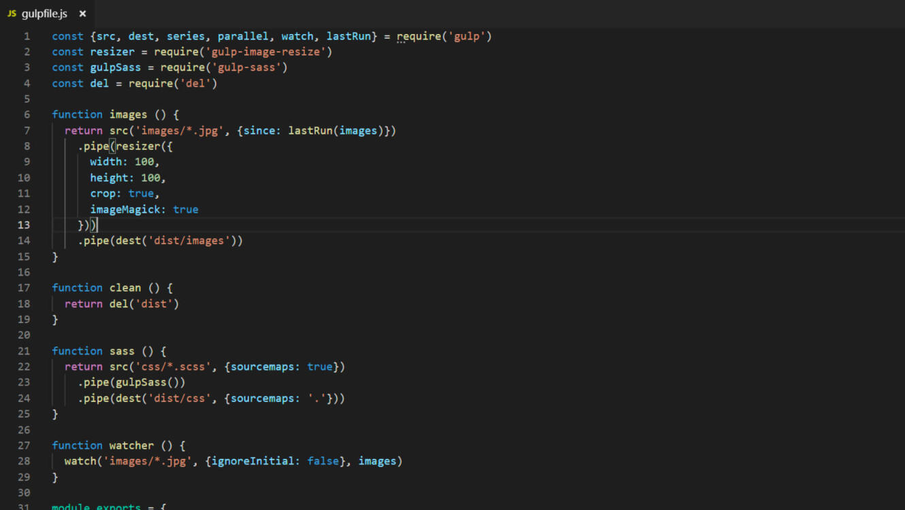Click line number 21 in the gutter
This screenshot has width=905, height=510.
[24, 351]
